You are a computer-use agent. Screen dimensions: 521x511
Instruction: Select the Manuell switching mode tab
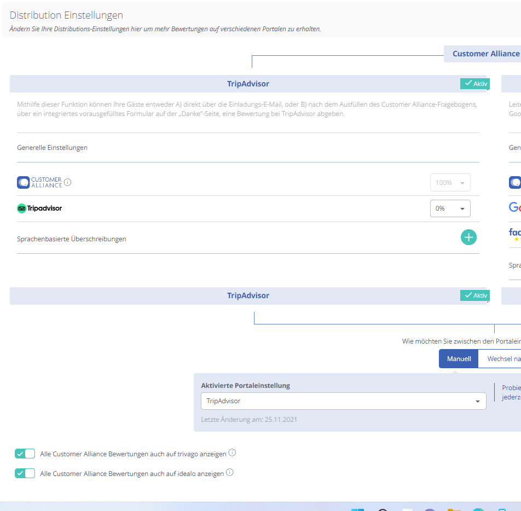click(x=459, y=359)
